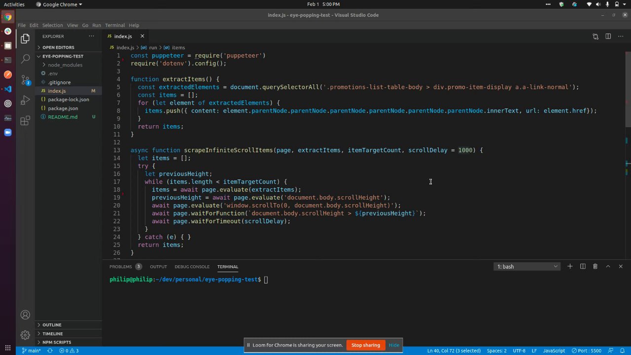Open the Run and Debug view
This screenshot has height=355, width=631.
coord(26,101)
